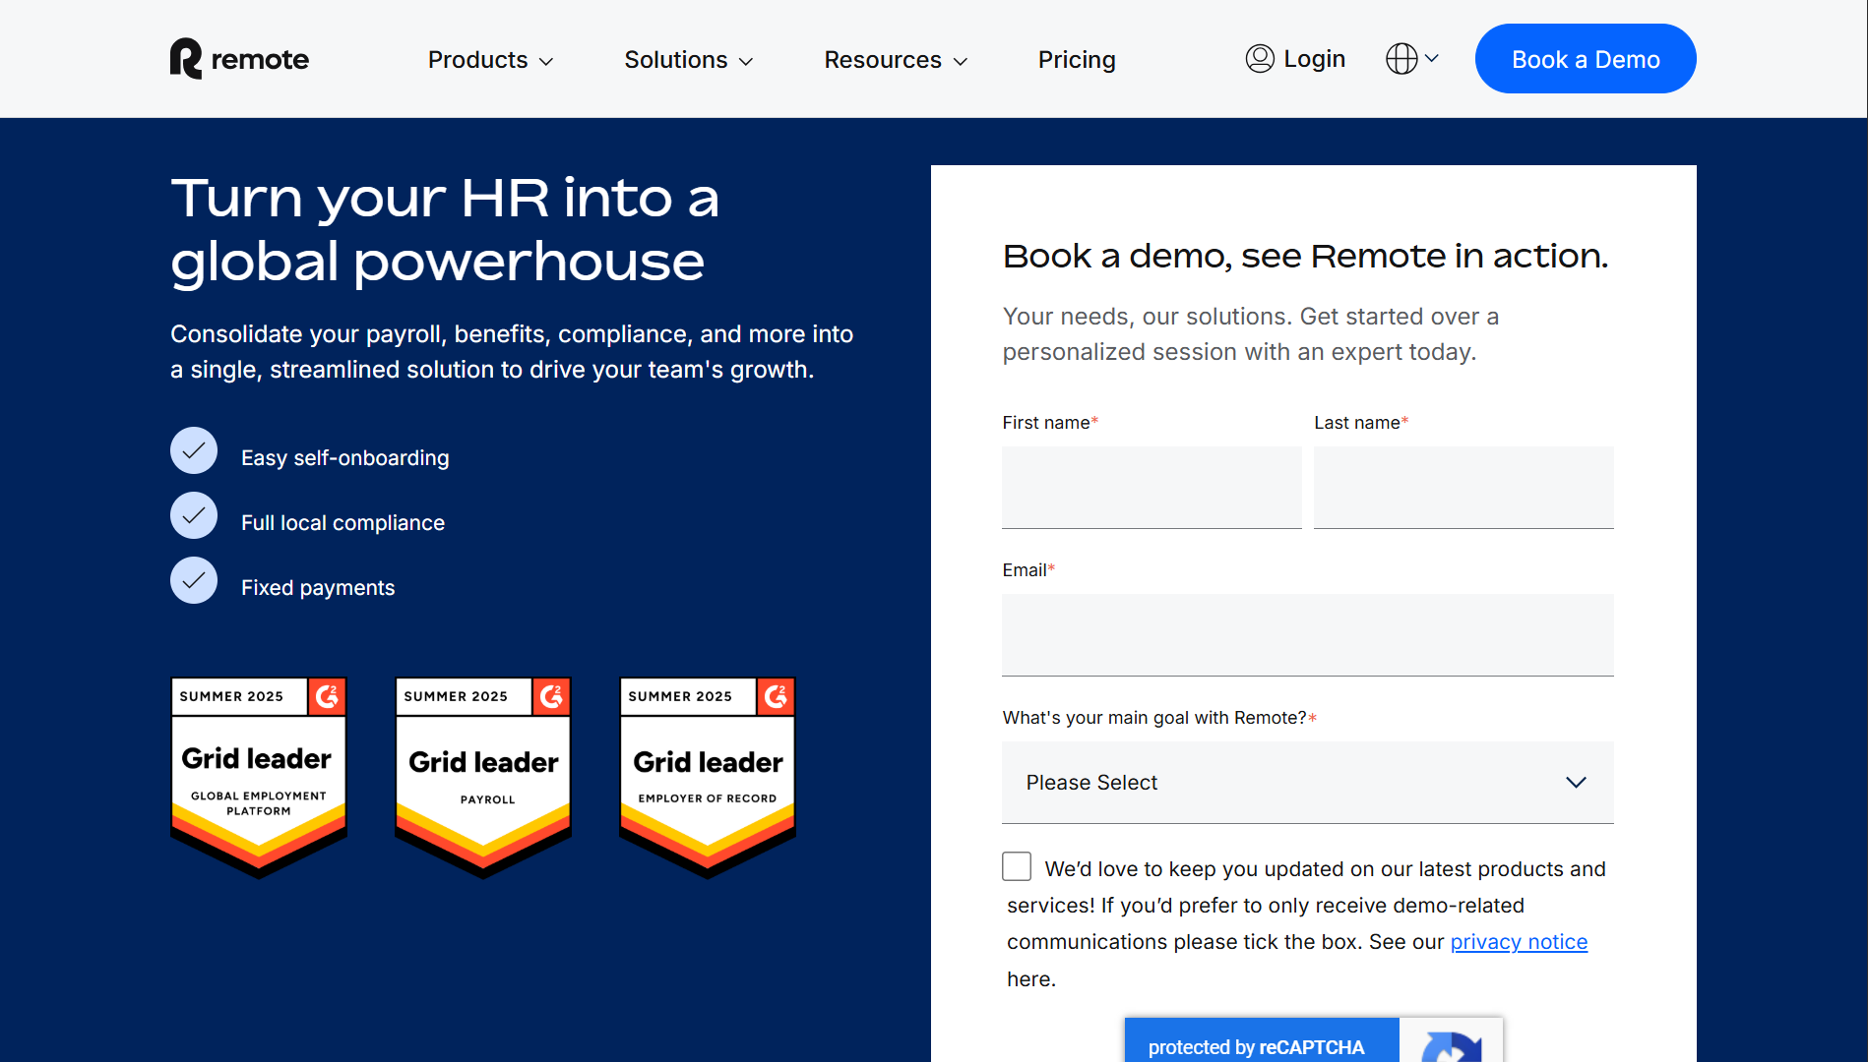Click the Payroll Grid leader badge

[483, 776]
